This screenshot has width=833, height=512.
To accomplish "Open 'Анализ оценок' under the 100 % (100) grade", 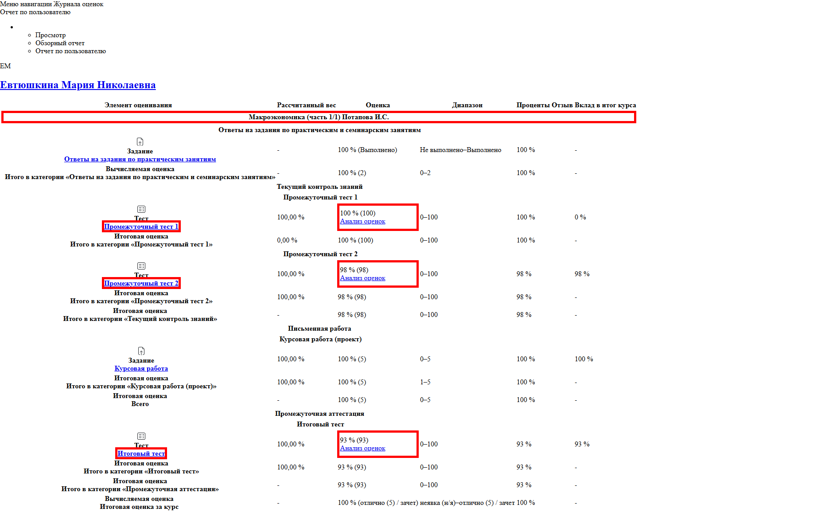I will click(362, 221).
